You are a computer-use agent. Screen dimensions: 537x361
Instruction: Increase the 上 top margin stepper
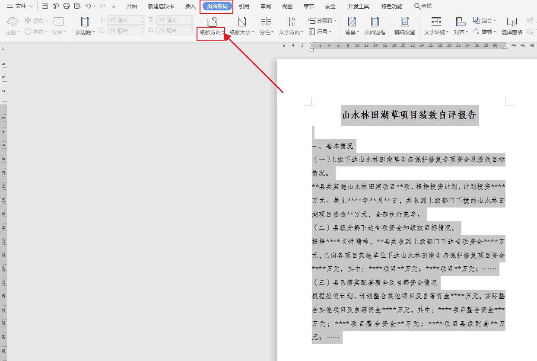point(143,18)
